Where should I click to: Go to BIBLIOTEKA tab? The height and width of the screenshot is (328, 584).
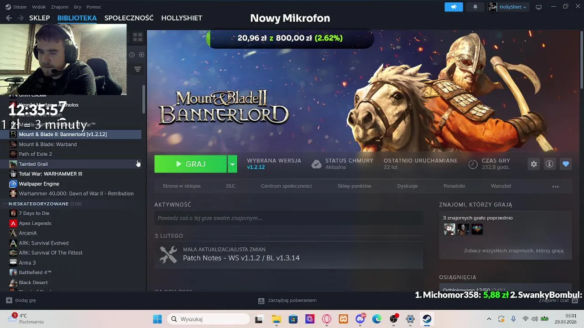tap(77, 18)
